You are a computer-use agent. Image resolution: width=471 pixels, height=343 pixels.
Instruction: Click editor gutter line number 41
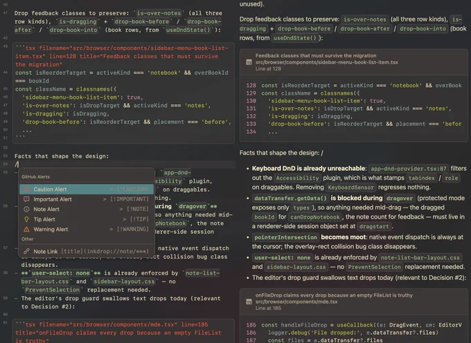pos(5,13)
